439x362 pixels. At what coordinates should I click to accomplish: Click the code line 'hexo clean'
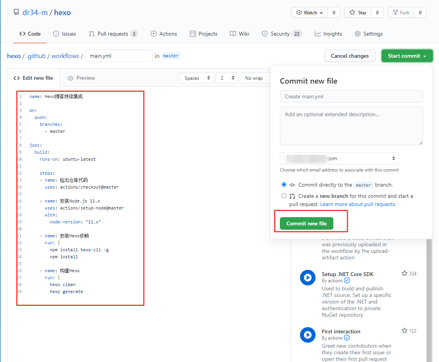point(63,285)
